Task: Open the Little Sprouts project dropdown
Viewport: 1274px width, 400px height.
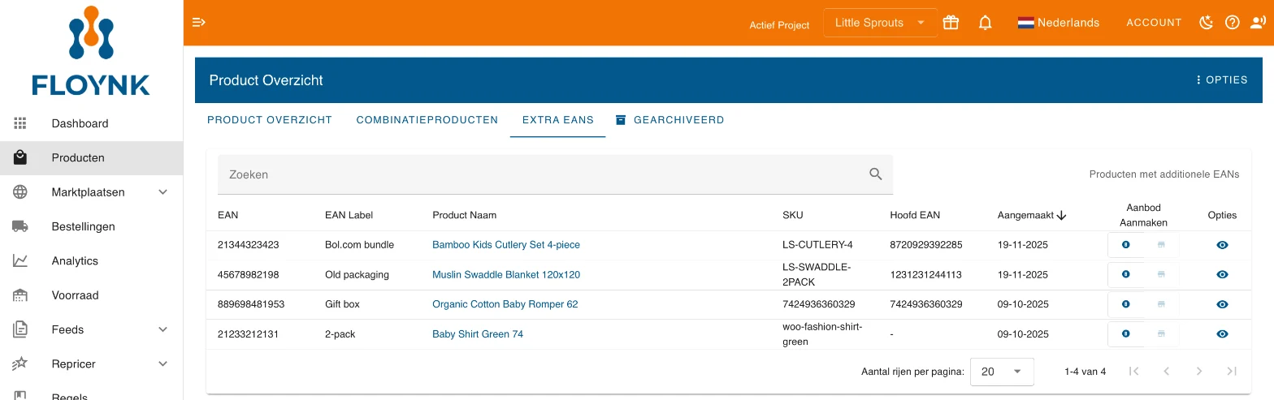Action: [880, 23]
